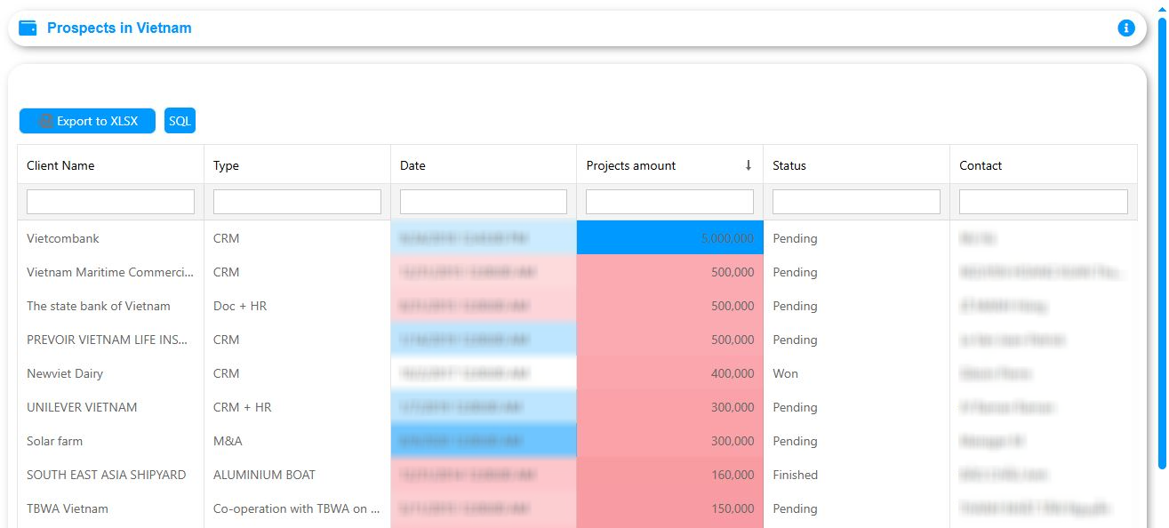
Task: Click the Won status cell
Action: 857,373
